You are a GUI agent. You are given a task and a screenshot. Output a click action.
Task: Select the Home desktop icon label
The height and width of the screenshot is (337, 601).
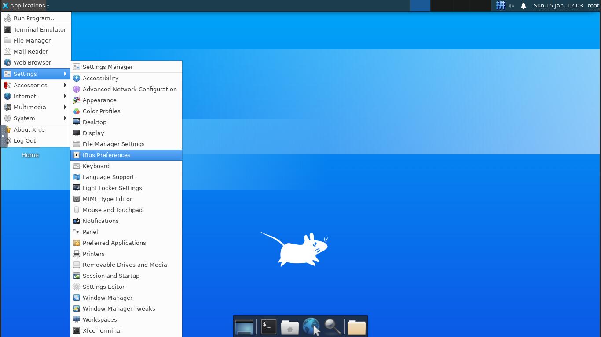(x=30, y=155)
